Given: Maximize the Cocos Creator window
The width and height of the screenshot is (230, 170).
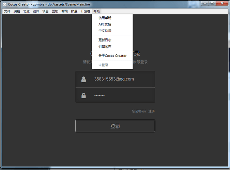Looking at the screenshot, I should pyautogui.click(x=212, y=3).
